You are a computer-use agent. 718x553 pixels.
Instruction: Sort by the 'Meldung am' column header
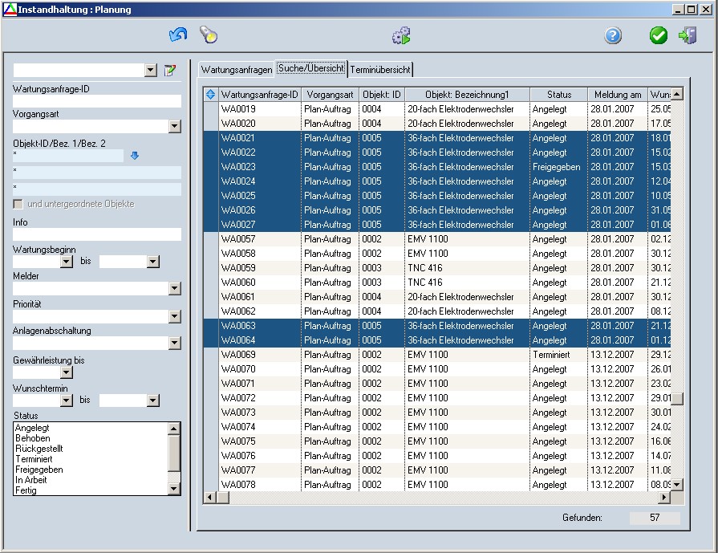pyautogui.click(x=616, y=95)
